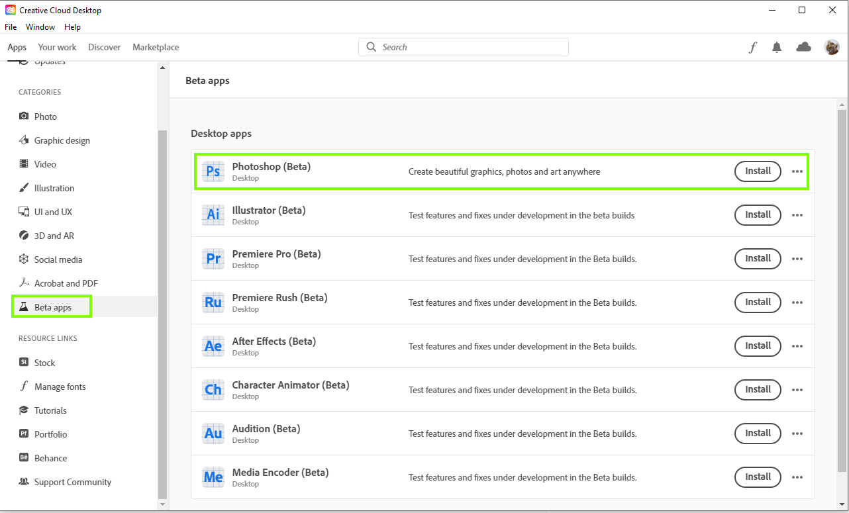Open the Window menu
The width and height of the screenshot is (849, 513).
tap(40, 27)
